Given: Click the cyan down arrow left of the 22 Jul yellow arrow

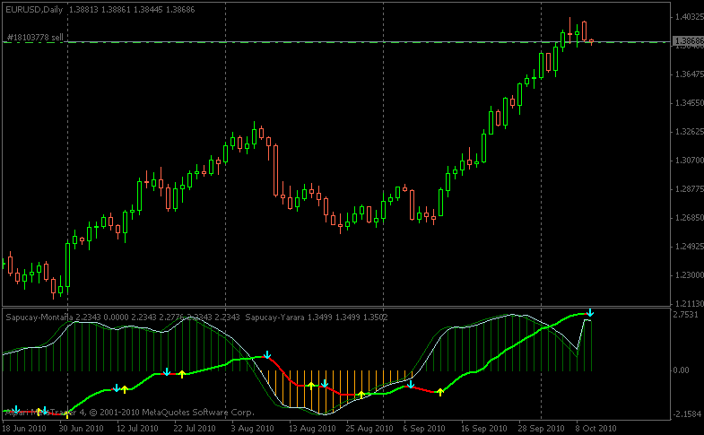Looking at the screenshot, I should 167,370.
